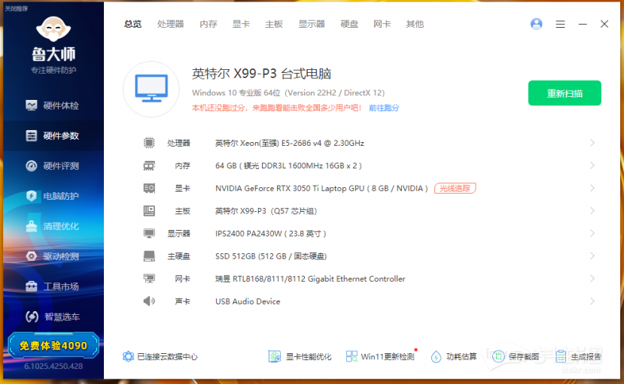Switch to the 主板 tab

274,24
